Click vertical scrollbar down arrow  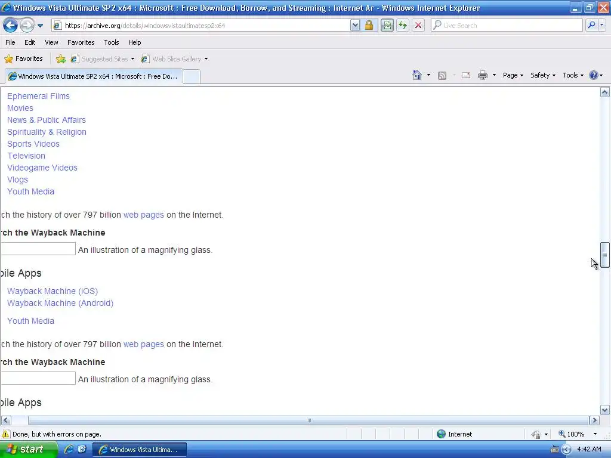point(605,410)
